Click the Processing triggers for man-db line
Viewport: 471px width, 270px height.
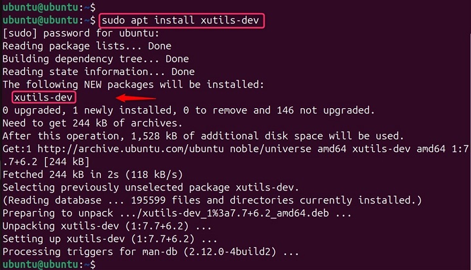151,251
